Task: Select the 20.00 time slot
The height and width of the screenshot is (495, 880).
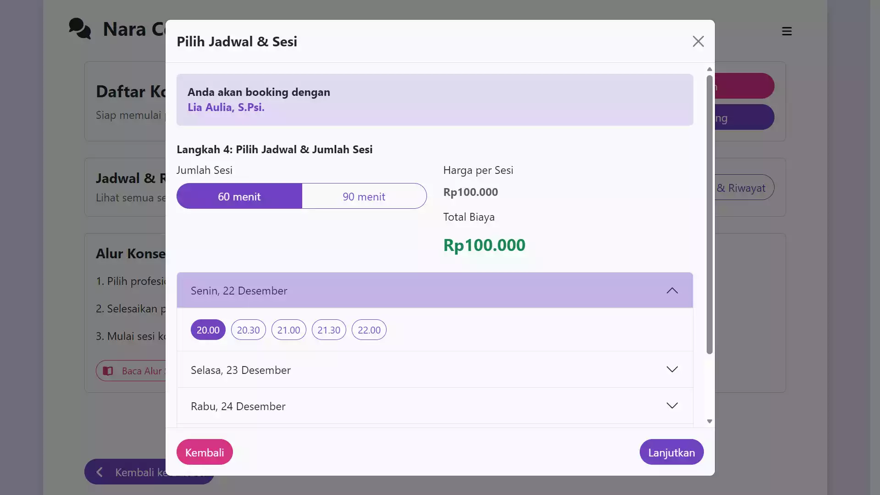Action: click(x=208, y=330)
